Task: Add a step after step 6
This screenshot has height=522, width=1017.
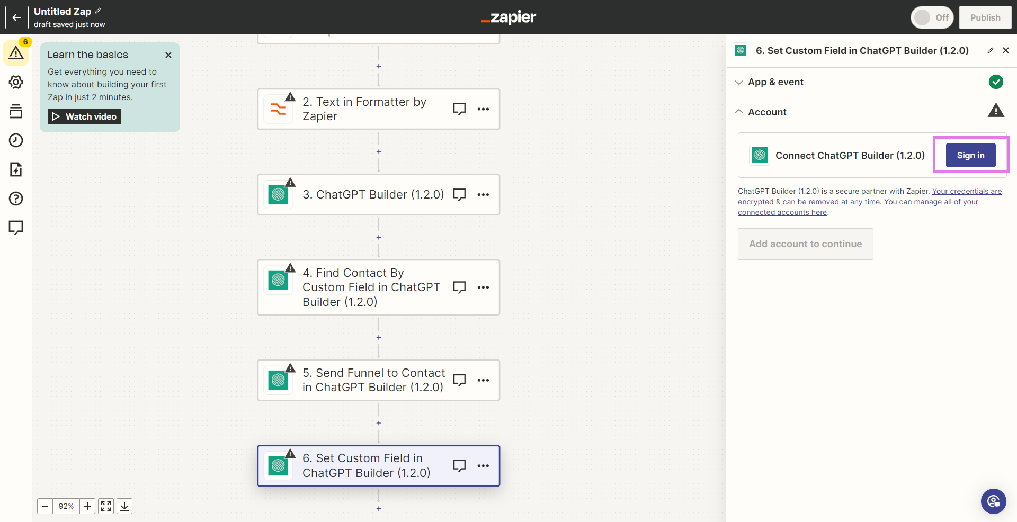Action: pyautogui.click(x=379, y=509)
